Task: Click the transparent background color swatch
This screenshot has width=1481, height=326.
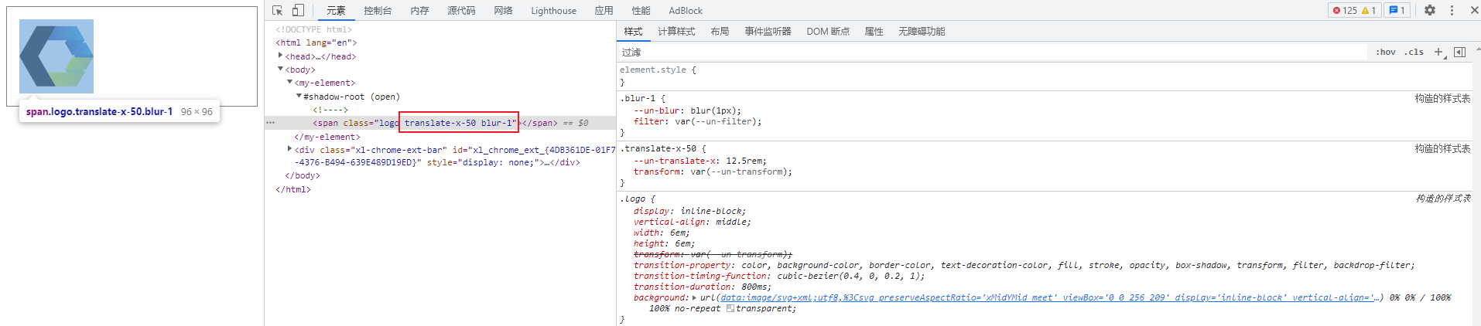Action: [730, 308]
